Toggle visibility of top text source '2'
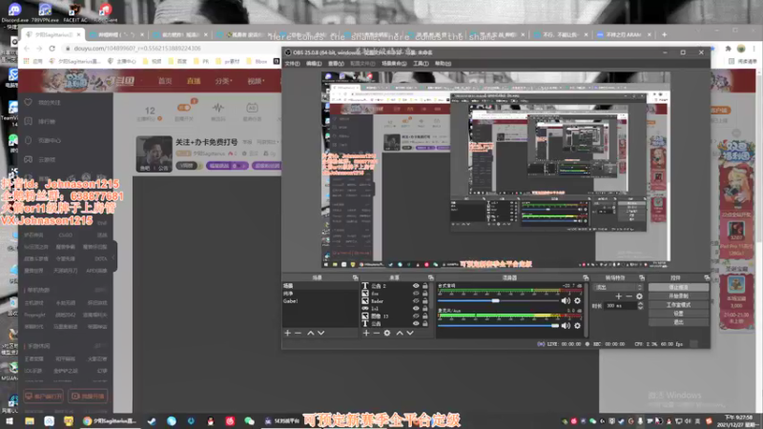Image resolution: width=763 pixels, height=429 pixels. [x=416, y=286]
